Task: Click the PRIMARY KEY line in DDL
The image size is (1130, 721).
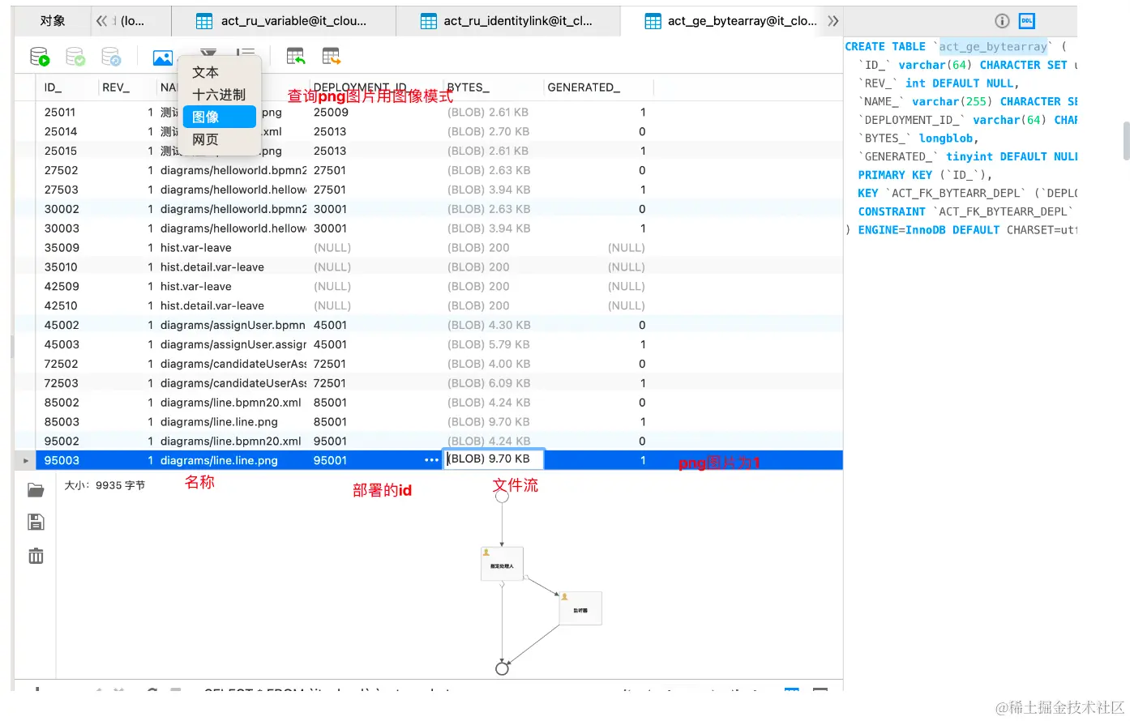Action: click(x=925, y=175)
